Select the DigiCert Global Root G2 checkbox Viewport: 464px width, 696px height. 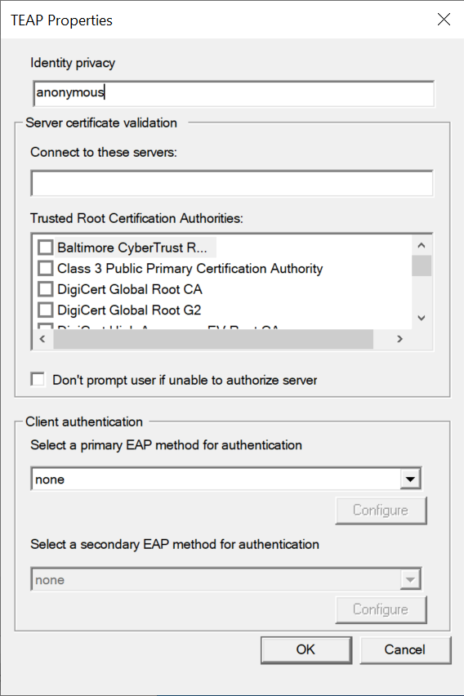[x=45, y=310]
